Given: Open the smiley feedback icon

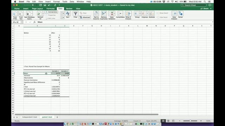Looking at the screenshot, I should click(x=210, y=5).
